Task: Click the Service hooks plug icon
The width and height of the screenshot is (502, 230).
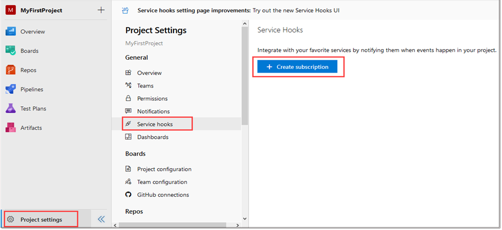Action: [x=128, y=124]
